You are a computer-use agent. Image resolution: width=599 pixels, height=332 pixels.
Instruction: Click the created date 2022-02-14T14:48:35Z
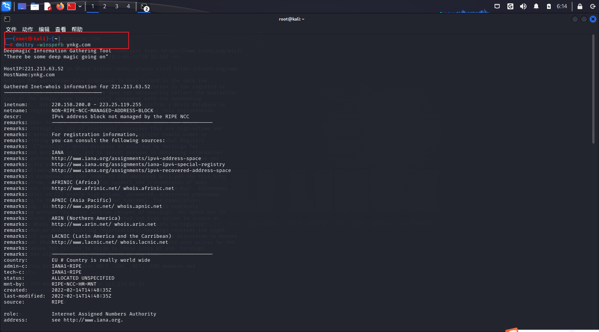(x=82, y=290)
